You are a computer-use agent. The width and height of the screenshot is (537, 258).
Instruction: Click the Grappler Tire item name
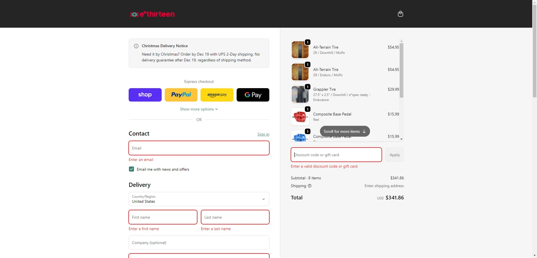[324, 89]
